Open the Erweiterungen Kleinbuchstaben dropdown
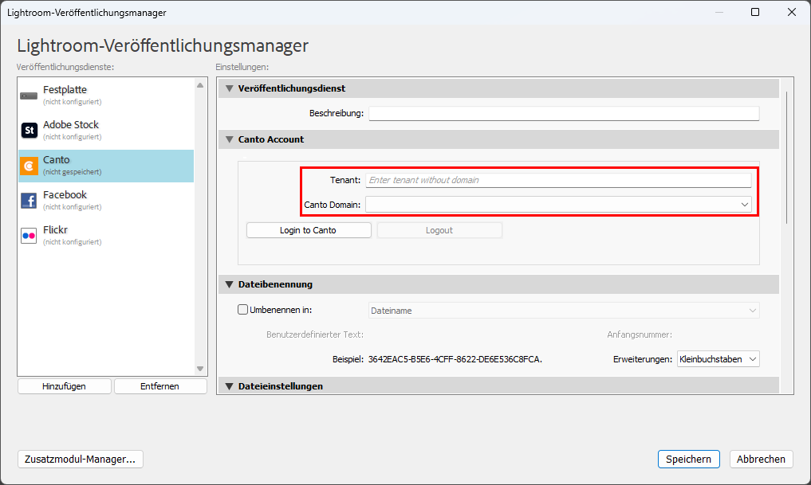 [718, 359]
